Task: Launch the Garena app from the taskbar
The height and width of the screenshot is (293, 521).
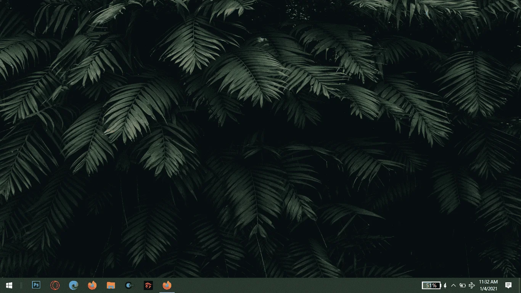Action: point(148,285)
